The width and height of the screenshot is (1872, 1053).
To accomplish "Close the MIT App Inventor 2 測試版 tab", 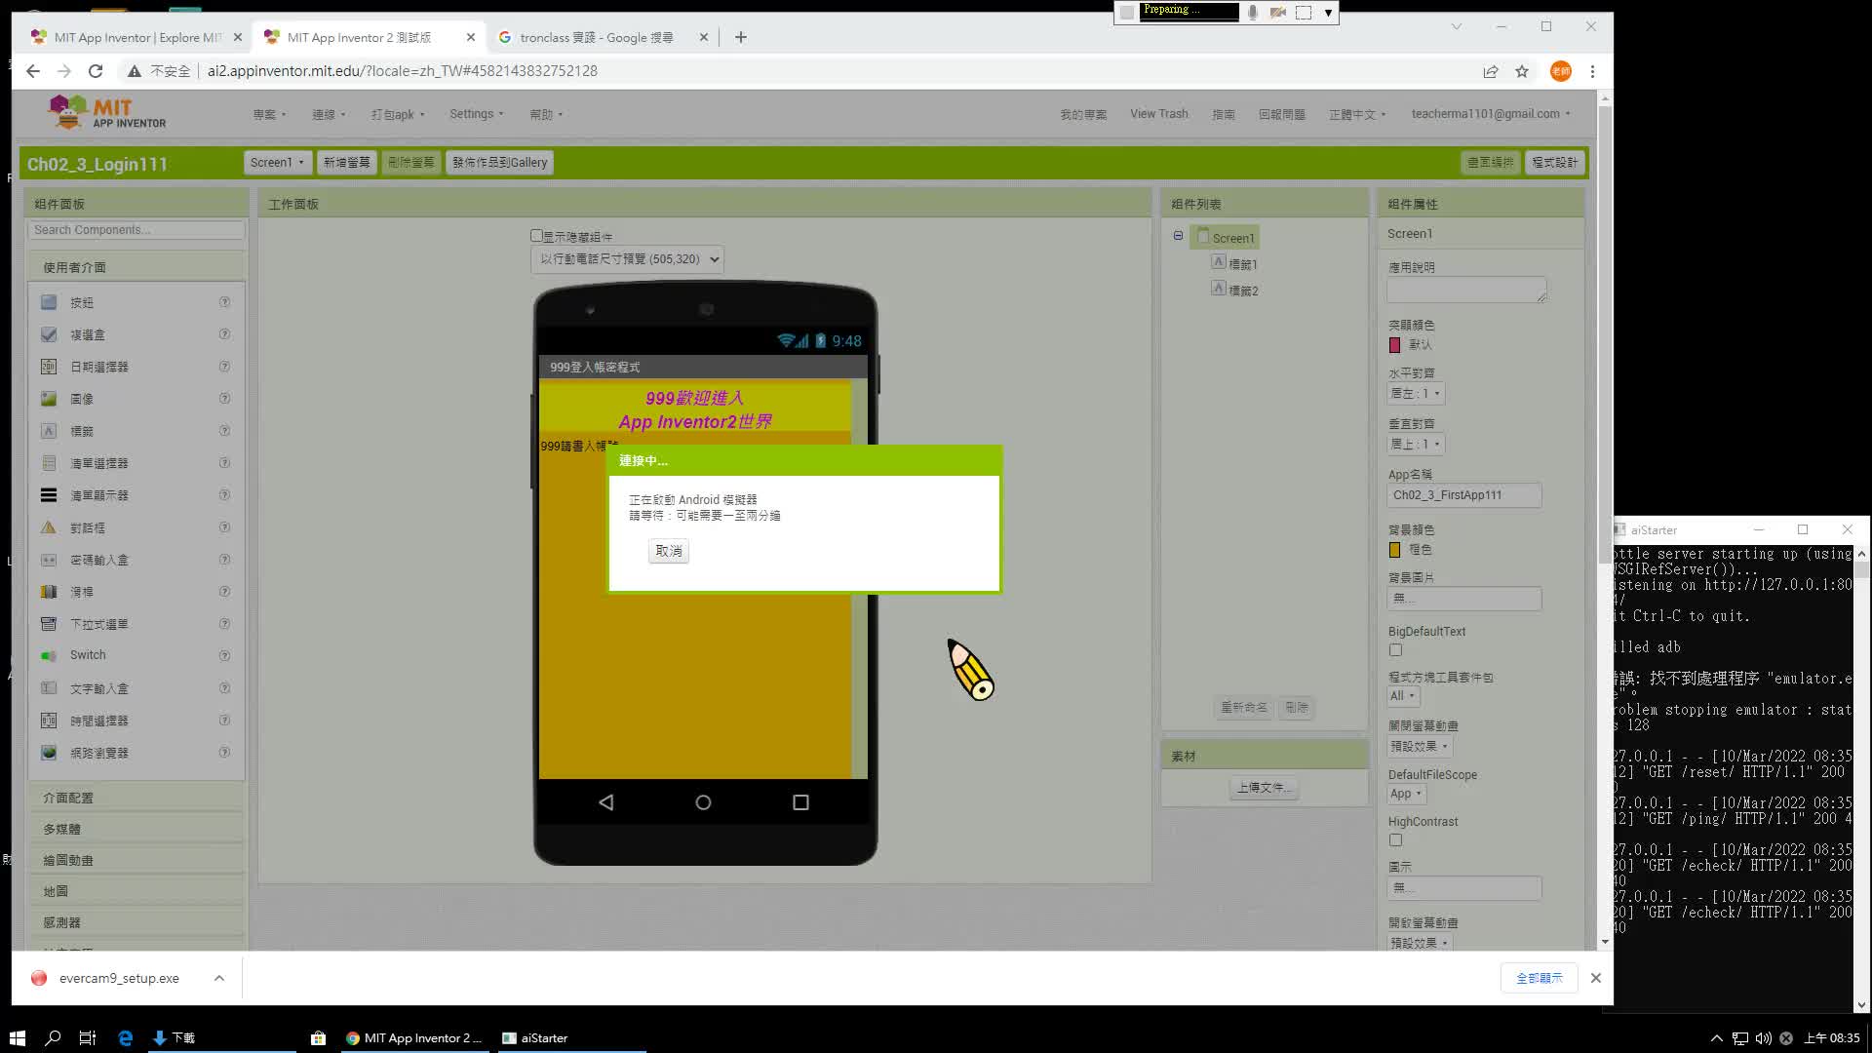I will click(471, 37).
